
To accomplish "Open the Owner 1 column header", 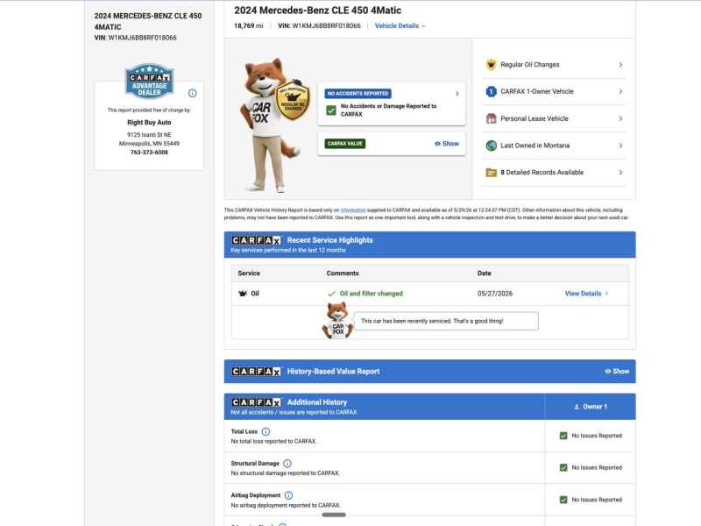I will (590, 407).
